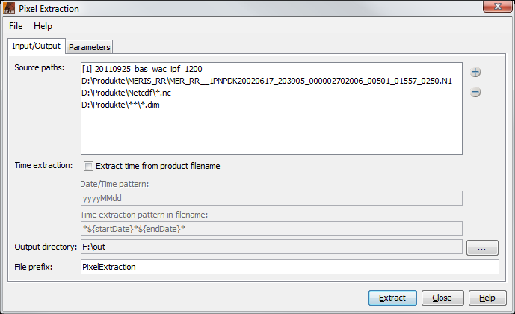Close the Pixel Extraction window
Viewport: 515px width, 314px height.
click(x=494, y=8)
